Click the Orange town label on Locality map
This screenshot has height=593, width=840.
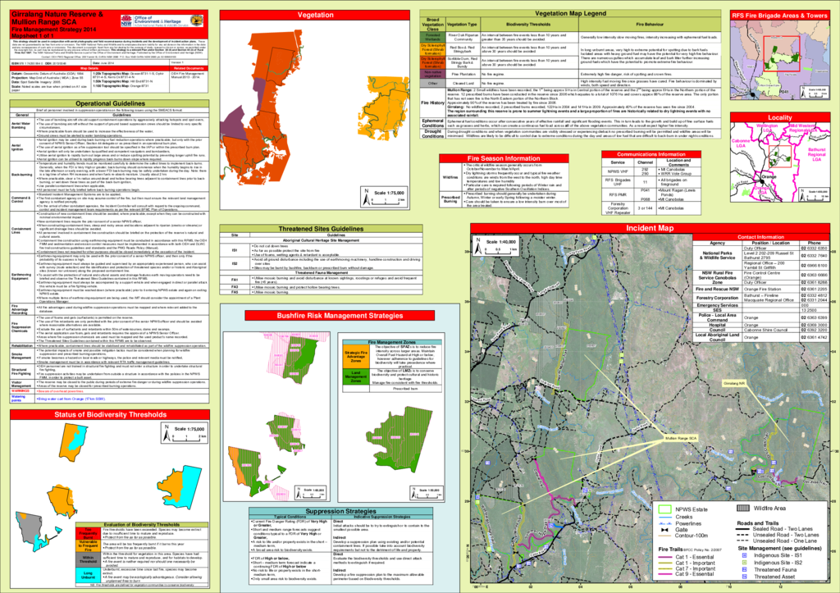tap(769, 177)
